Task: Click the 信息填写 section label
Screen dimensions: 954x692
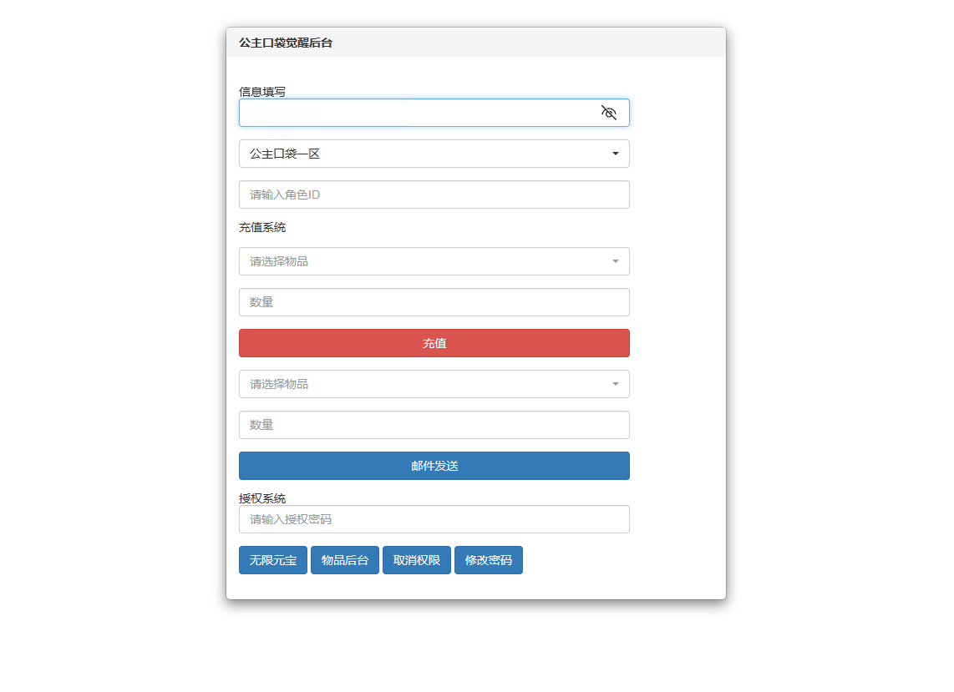Action: [x=262, y=92]
